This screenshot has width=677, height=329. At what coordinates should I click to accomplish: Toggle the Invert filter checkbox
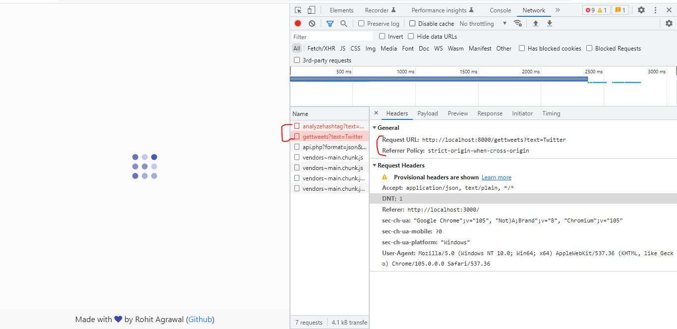point(382,36)
